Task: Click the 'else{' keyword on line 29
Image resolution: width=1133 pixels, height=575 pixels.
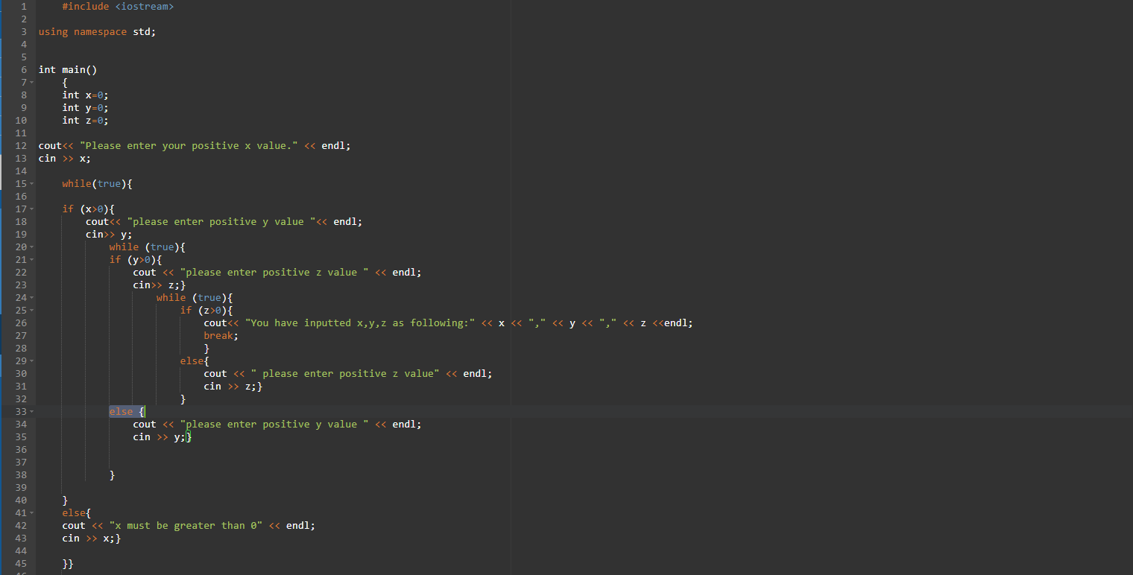Action: coord(195,360)
